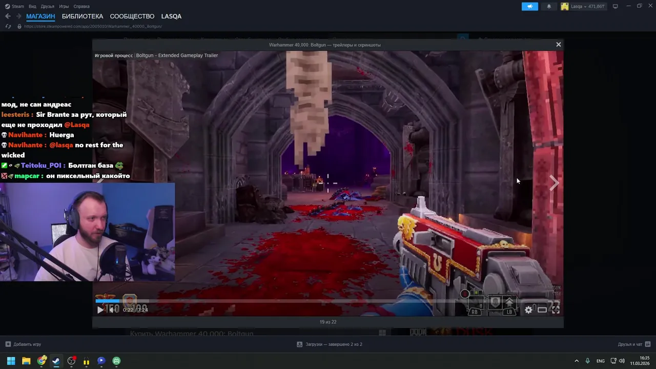Open the system volume tray icon
This screenshot has height=369, width=656.
point(622,361)
